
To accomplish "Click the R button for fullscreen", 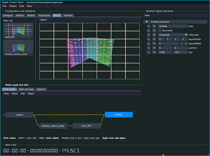I will 154,35.
